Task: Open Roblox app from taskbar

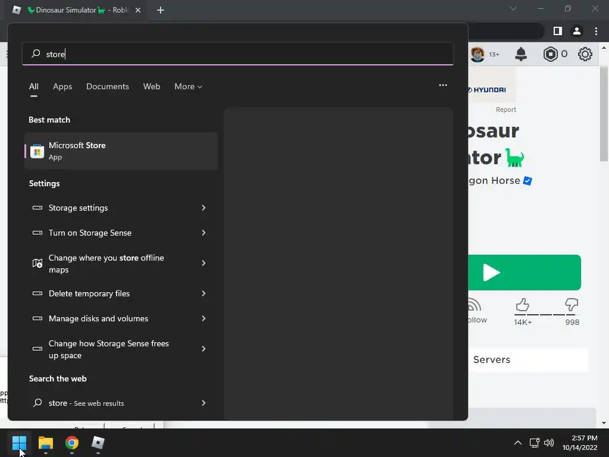Action: (98, 443)
